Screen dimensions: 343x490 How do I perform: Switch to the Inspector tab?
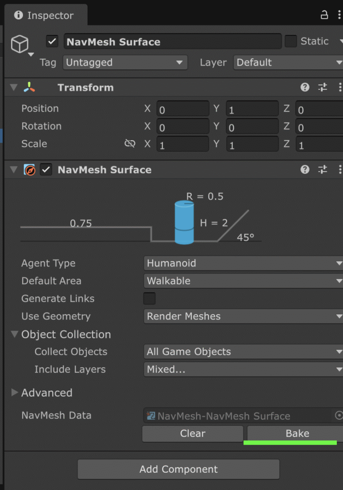[45, 15]
